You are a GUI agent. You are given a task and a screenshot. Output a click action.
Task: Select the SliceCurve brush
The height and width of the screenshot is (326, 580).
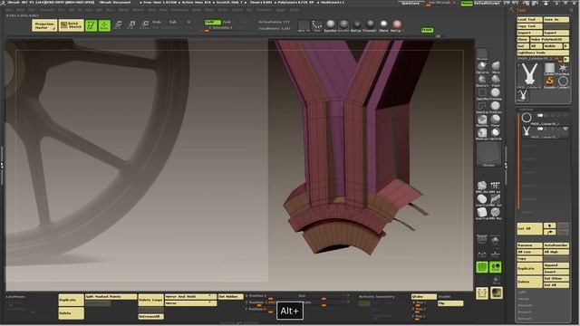tap(482, 81)
